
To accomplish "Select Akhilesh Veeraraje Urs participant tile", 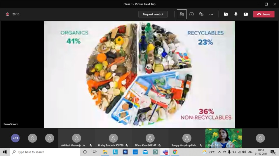I will click(x=76, y=138).
